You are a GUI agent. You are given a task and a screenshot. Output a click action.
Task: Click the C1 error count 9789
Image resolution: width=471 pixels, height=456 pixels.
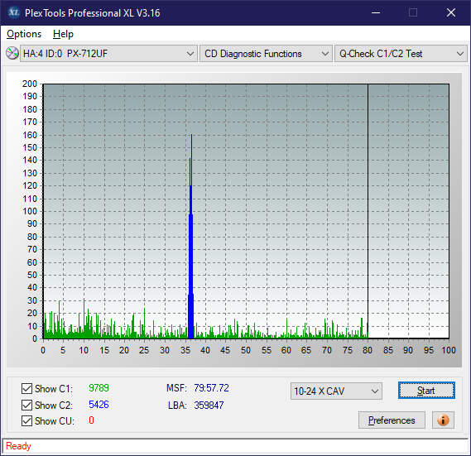pyautogui.click(x=99, y=388)
